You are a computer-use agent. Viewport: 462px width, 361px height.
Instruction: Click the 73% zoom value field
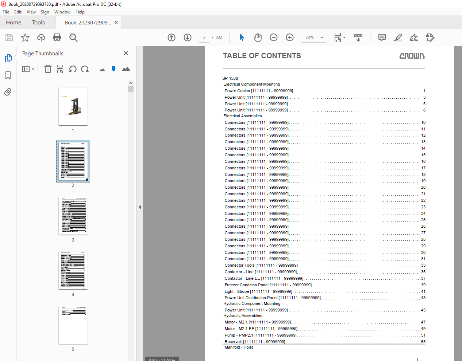click(x=309, y=38)
